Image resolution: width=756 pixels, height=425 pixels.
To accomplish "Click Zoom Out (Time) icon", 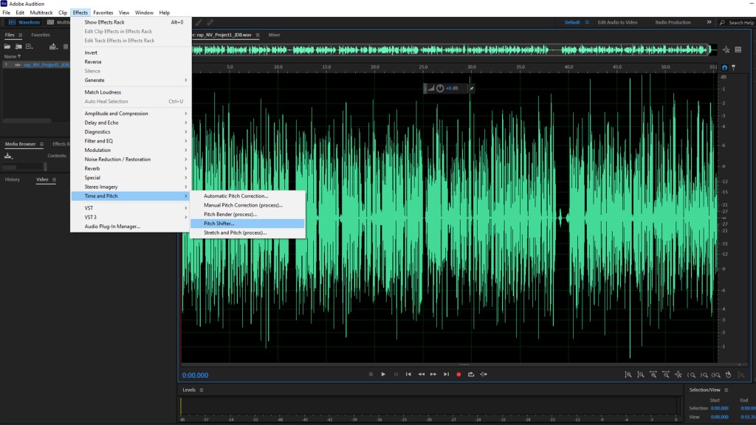I will 666,374.
